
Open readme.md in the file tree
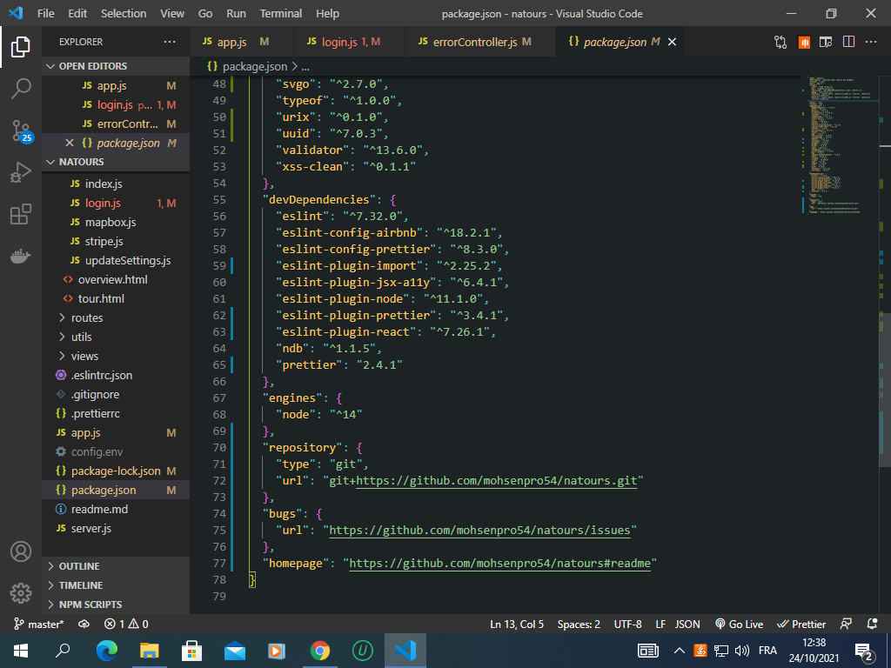coord(116,510)
